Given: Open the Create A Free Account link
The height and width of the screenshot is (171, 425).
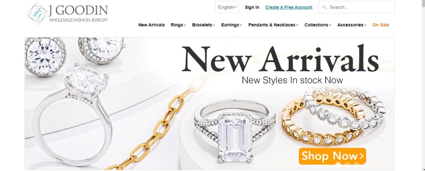Looking at the screenshot, I should pos(289,7).
